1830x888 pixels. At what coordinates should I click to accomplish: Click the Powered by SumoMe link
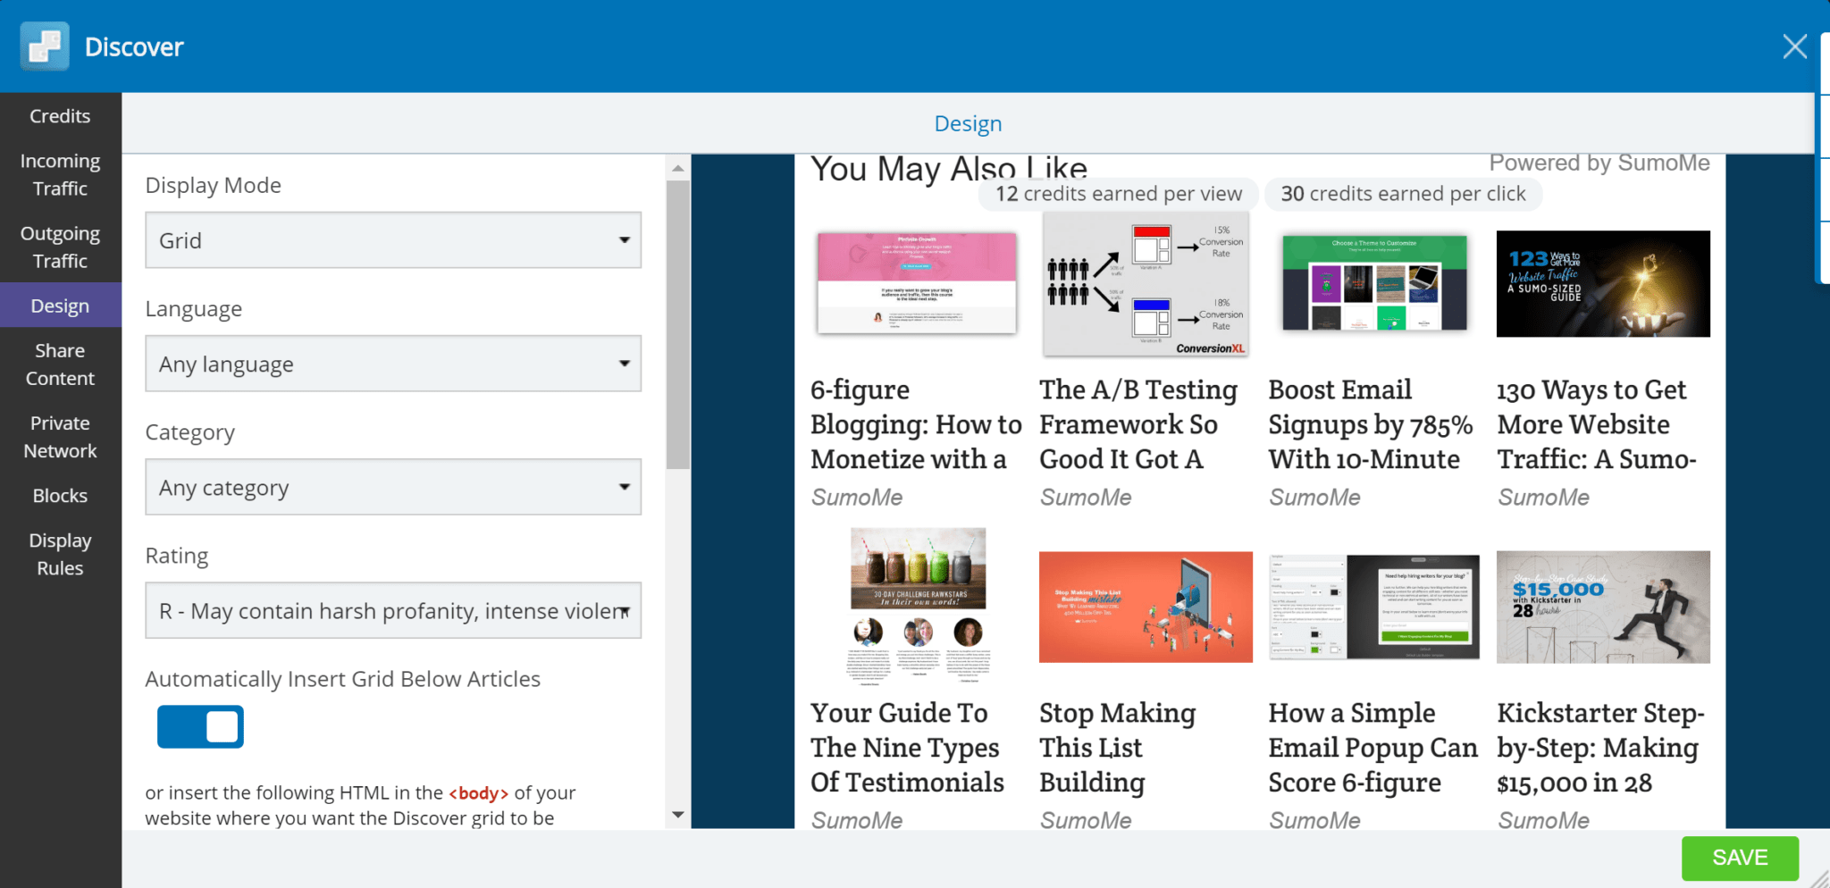coord(1599,163)
